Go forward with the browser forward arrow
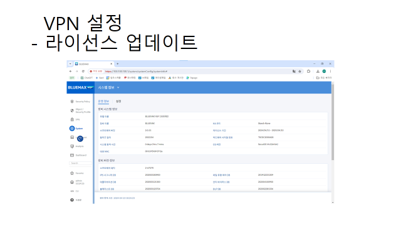401x226 pixels. [x=76, y=71]
